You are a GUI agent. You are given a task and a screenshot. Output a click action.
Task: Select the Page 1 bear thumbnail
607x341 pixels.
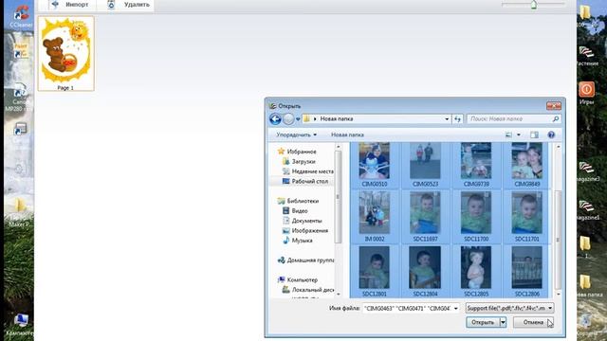coord(65,53)
